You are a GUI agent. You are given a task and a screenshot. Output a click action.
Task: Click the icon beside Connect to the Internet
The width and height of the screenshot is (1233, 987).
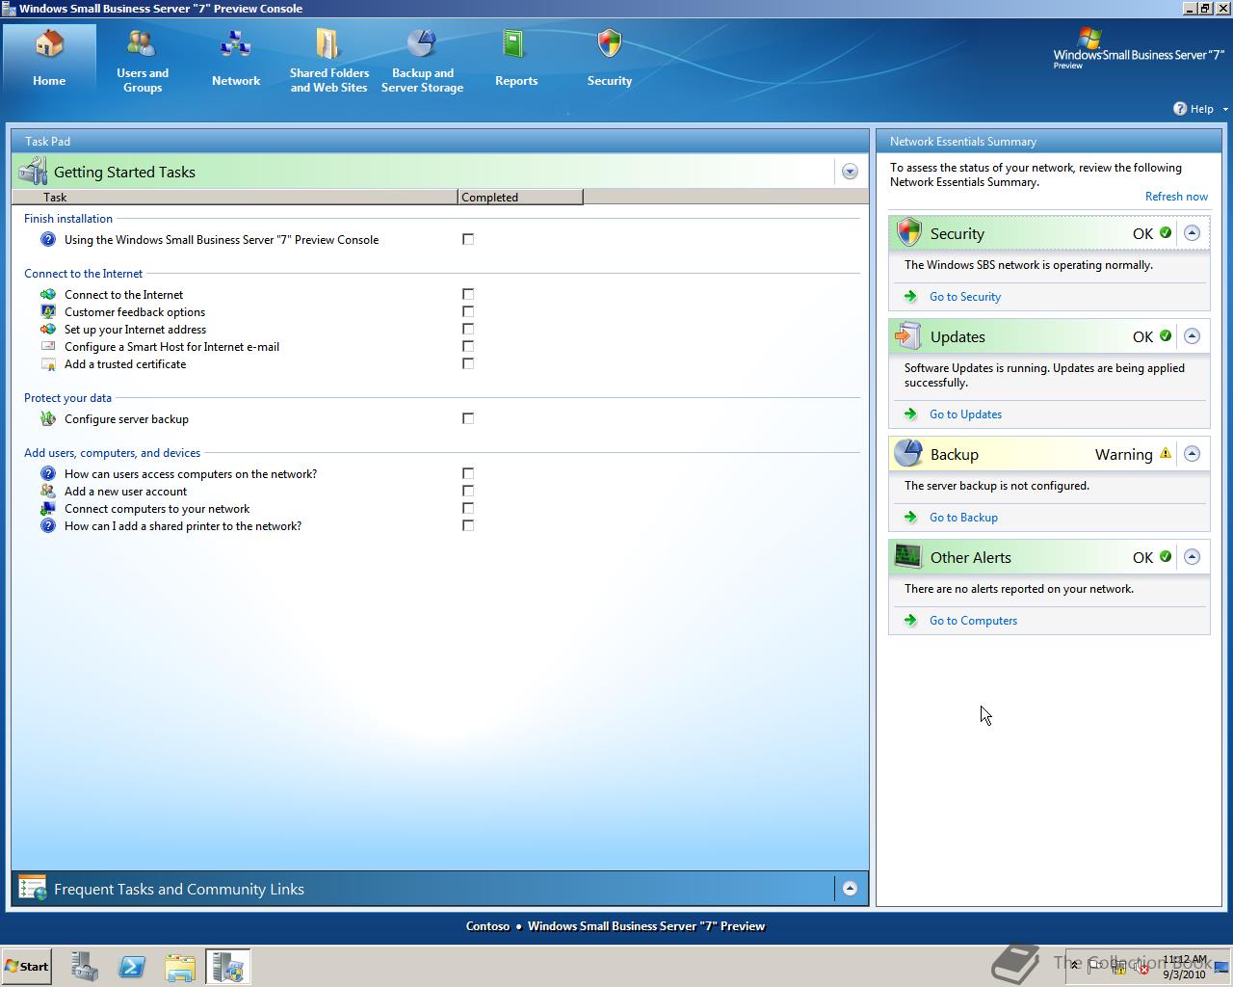48,295
